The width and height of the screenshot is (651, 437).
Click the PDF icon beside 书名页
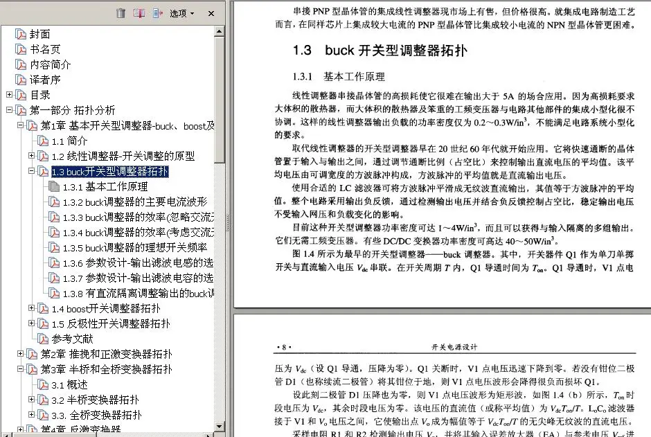[21, 49]
